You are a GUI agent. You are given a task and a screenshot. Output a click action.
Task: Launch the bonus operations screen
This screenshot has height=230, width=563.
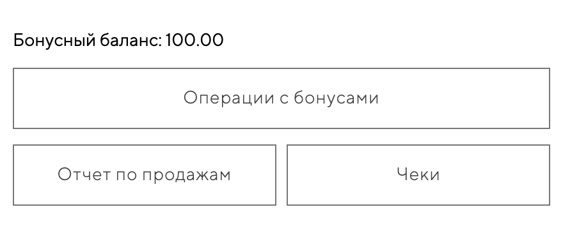click(x=281, y=98)
